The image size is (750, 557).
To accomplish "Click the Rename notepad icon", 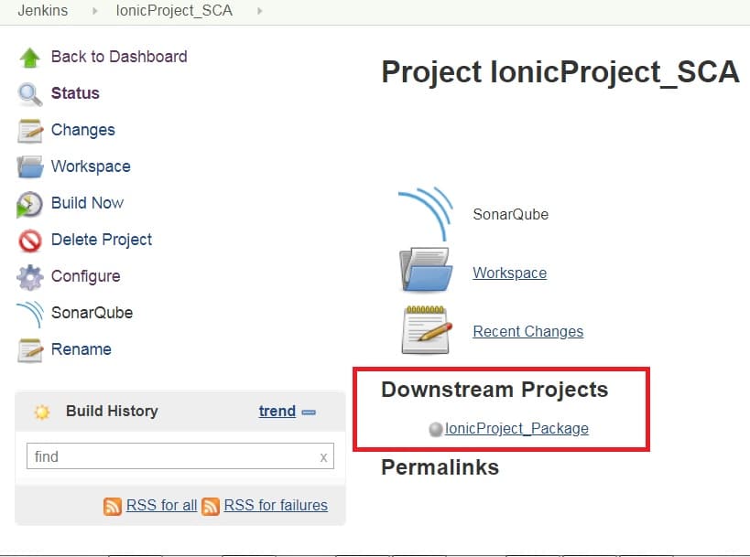I will [x=29, y=350].
